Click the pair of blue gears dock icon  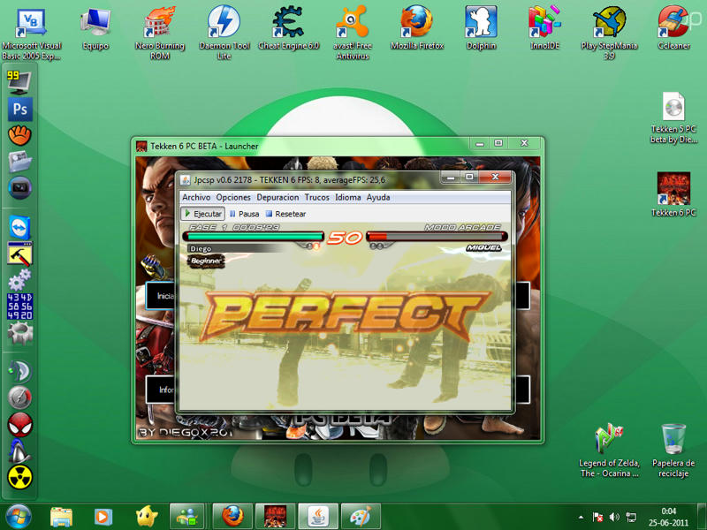pos(19,280)
